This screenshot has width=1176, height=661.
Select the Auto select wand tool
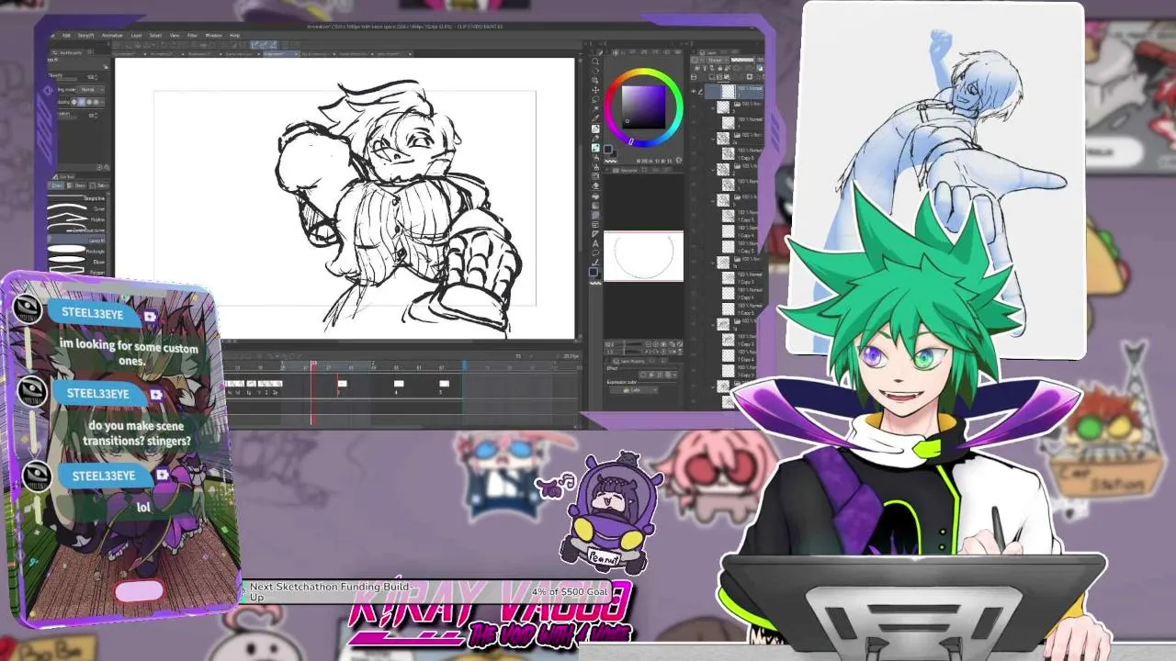[x=595, y=108]
